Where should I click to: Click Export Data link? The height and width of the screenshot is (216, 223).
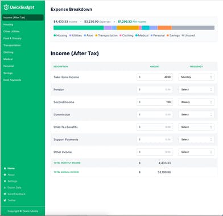(14, 188)
